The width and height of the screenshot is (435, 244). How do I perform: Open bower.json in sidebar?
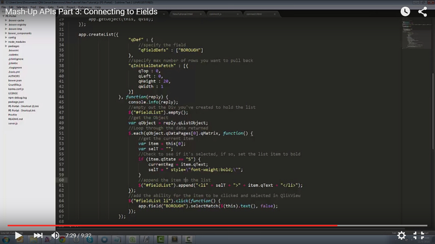(x=15, y=80)
